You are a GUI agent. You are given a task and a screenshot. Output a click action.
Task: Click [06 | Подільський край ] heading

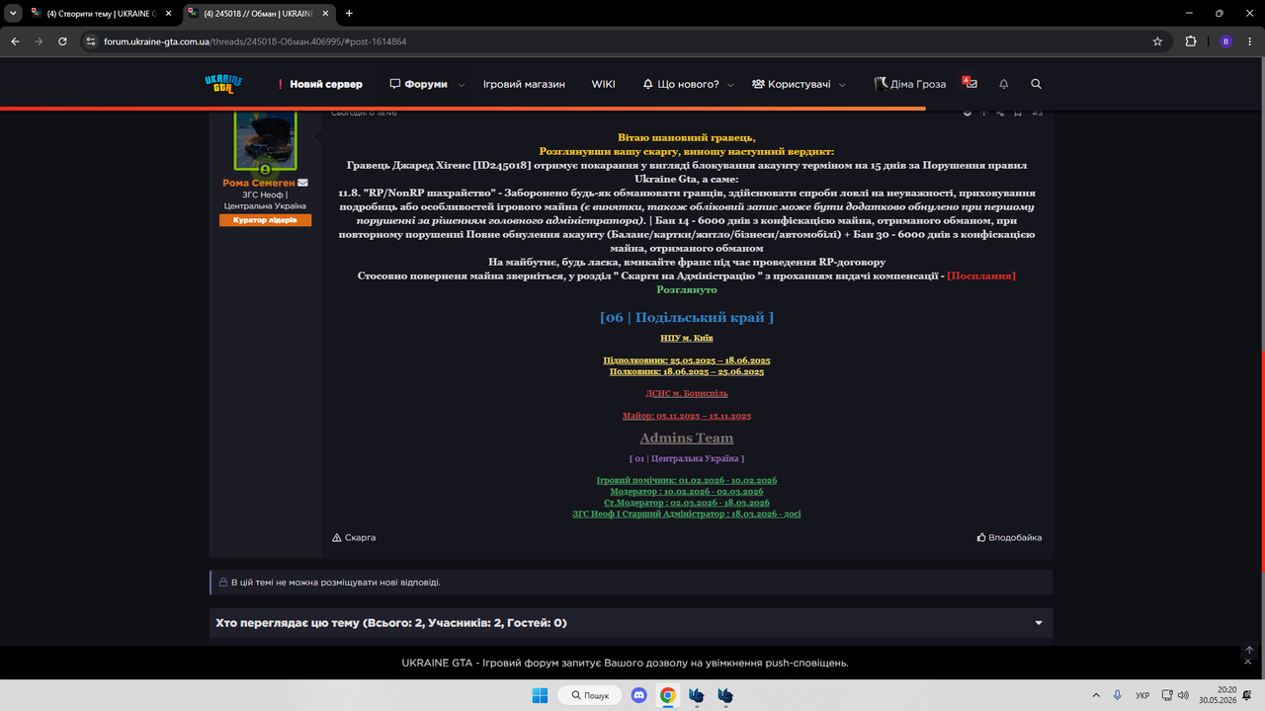[687, 317]
